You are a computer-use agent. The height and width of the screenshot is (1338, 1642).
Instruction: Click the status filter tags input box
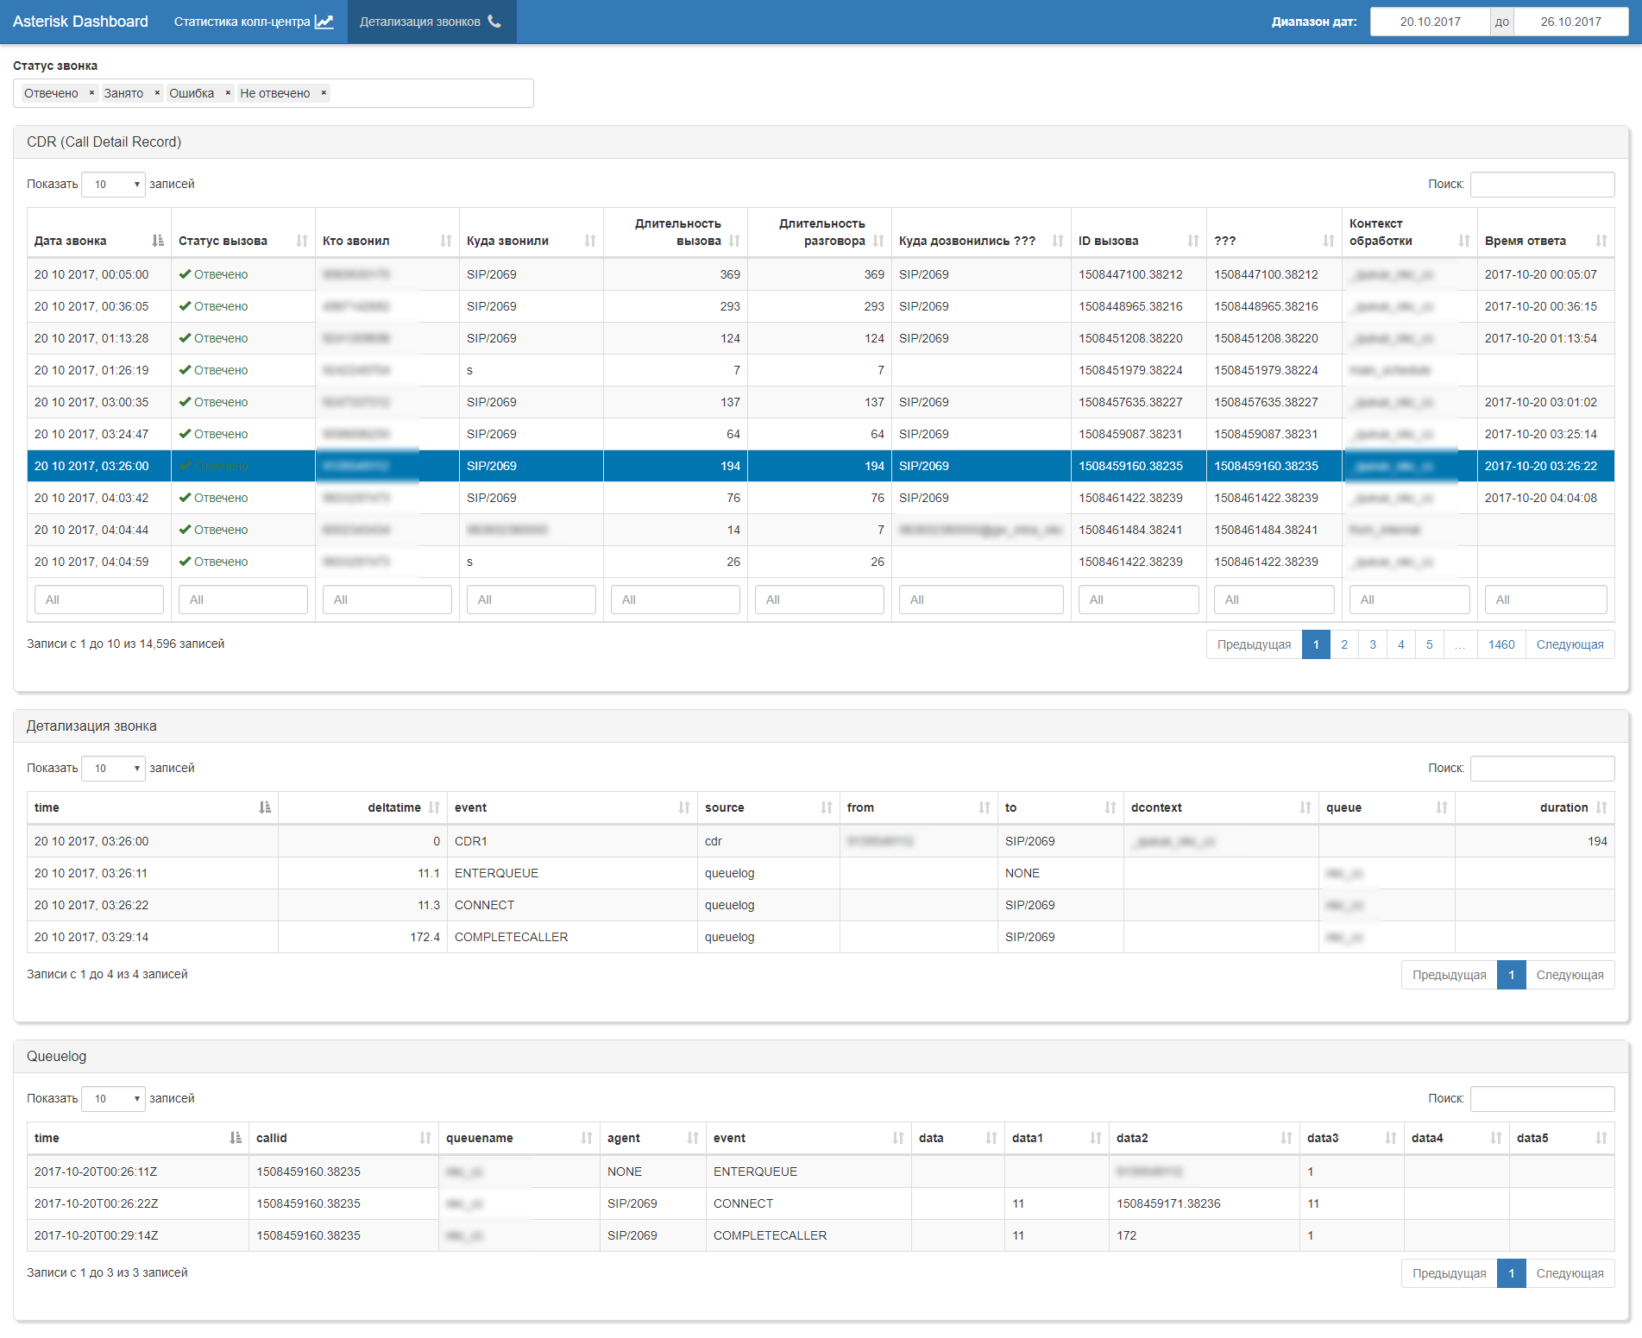tap(274, 93)
